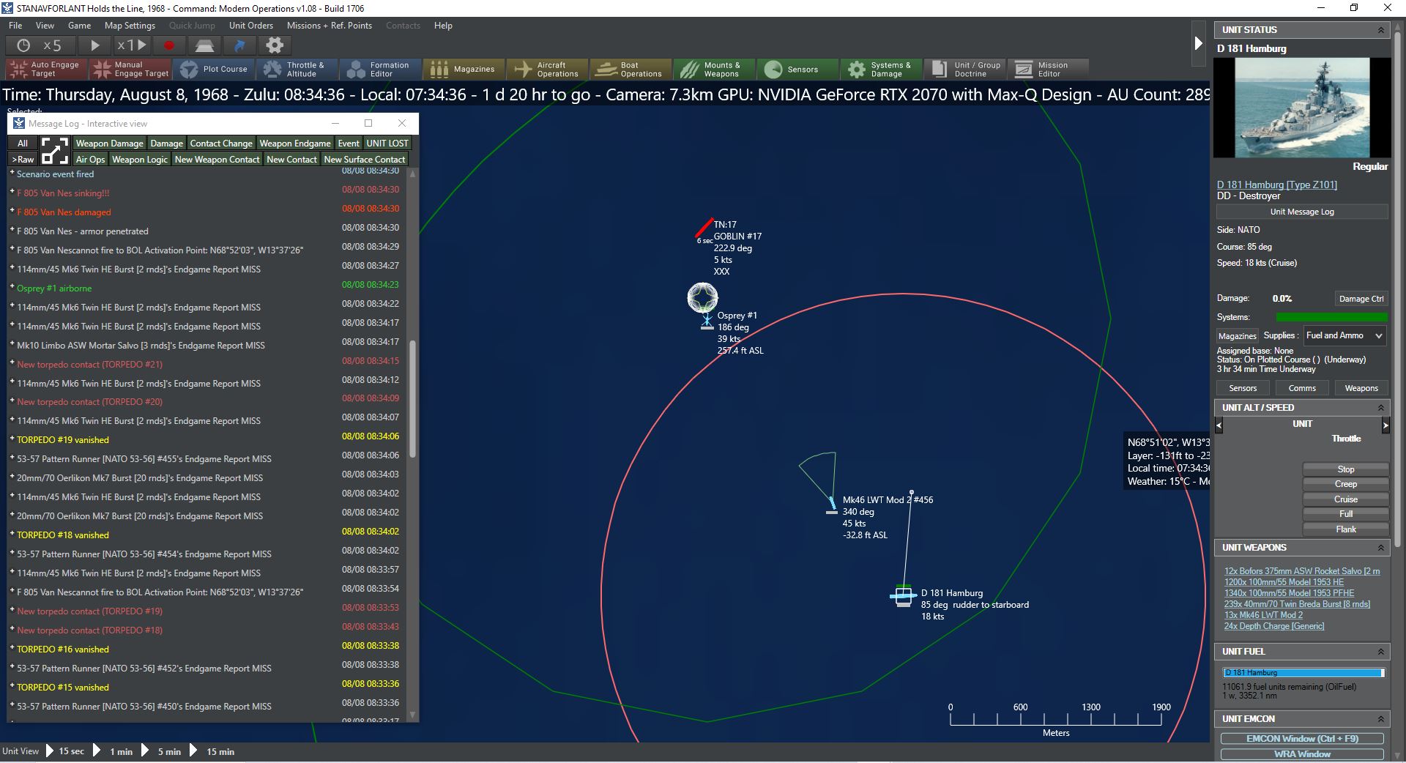1406x763 pixels.
Task: Open the Unit Message Log
Action: point(1302,212)
